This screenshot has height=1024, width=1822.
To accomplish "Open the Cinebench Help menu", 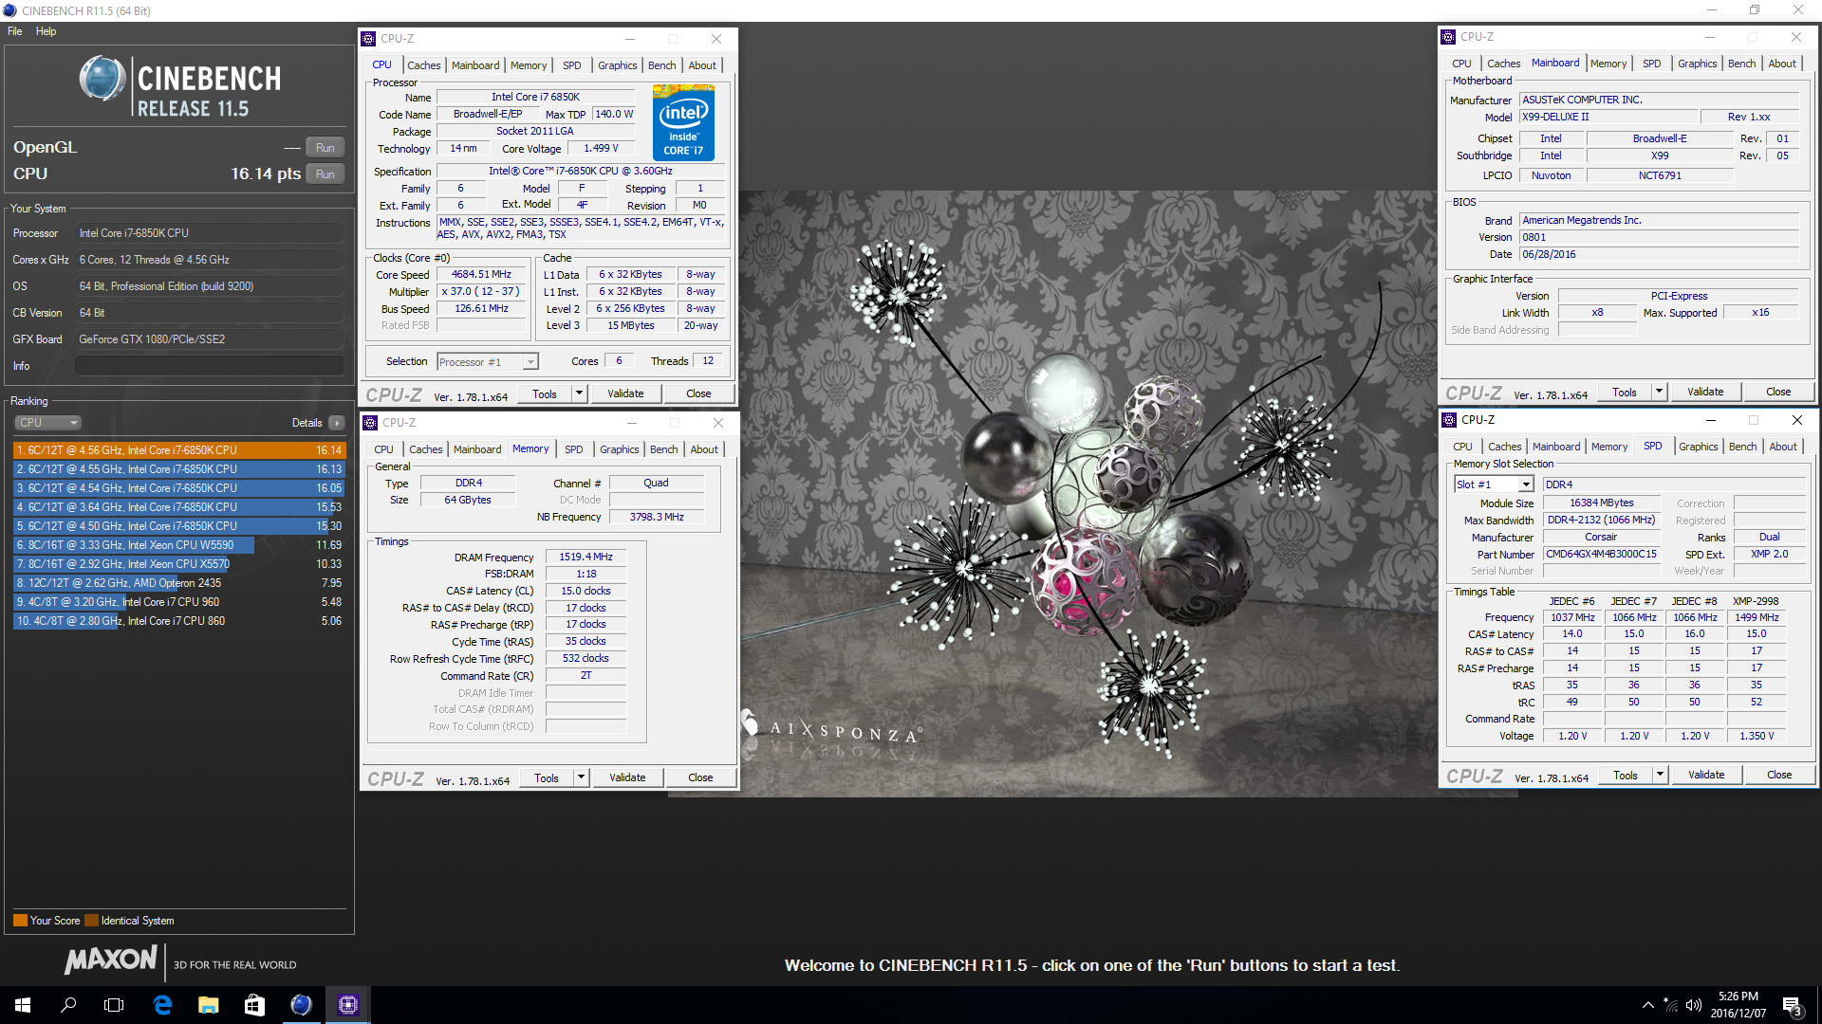I will (x=46, y=31).
